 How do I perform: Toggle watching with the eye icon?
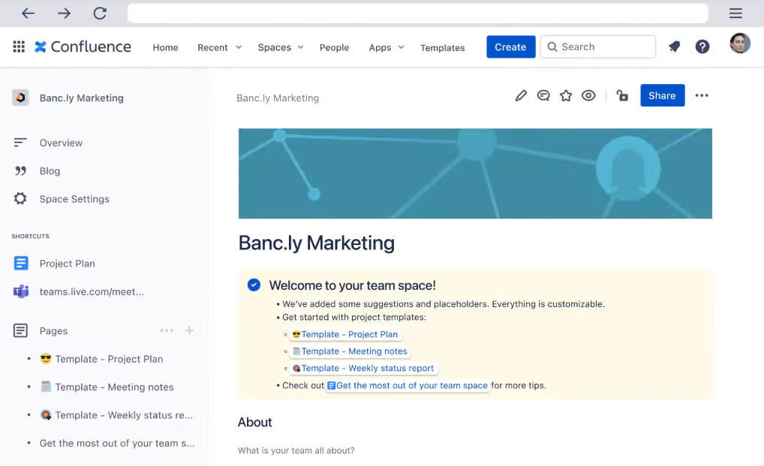(588, 95)
